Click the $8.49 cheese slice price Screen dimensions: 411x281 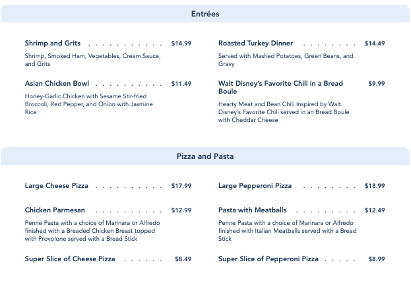[183, 259]
